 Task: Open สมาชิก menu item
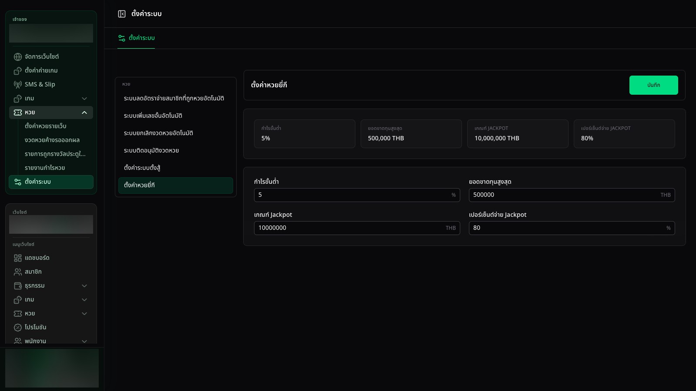pyautogui.click(x=51, y=272)
